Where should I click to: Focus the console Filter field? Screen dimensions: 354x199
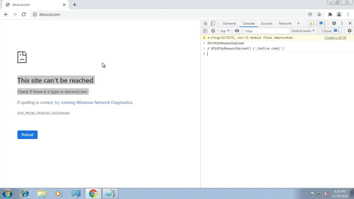266,31
